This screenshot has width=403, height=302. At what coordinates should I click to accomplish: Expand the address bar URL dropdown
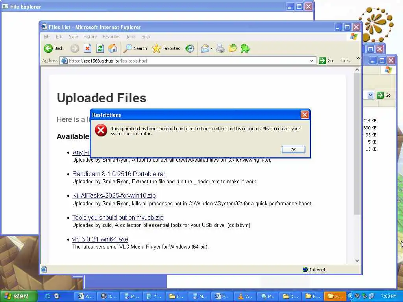click(312, 61)
